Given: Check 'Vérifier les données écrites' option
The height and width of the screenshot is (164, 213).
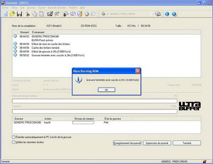Looking at the screenshot, I should (13, 142).
